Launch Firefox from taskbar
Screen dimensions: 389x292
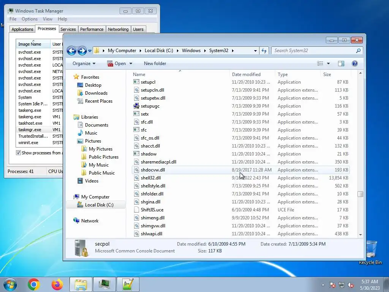57,284
